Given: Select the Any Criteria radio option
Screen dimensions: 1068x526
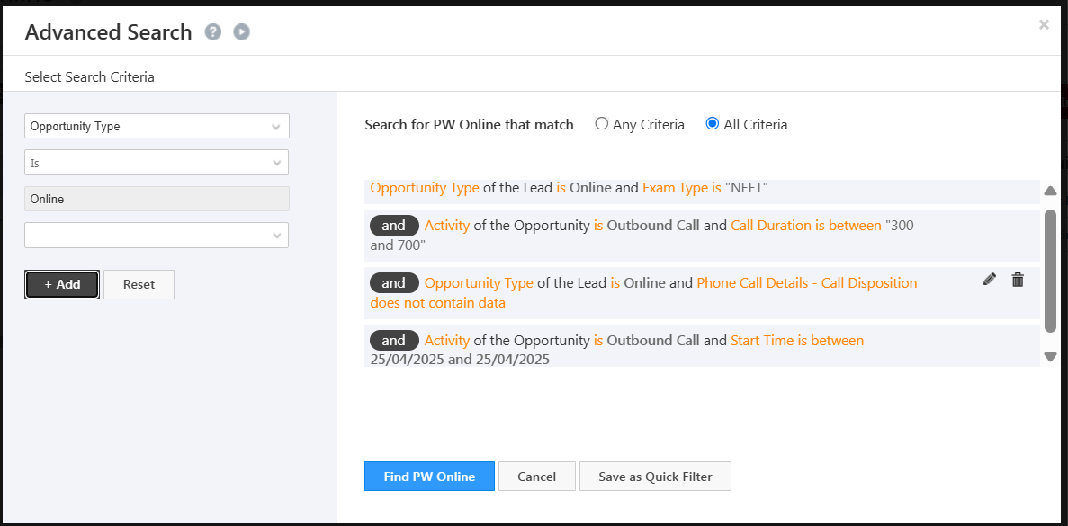Looking at the screenshot, I should coord(602,124).
